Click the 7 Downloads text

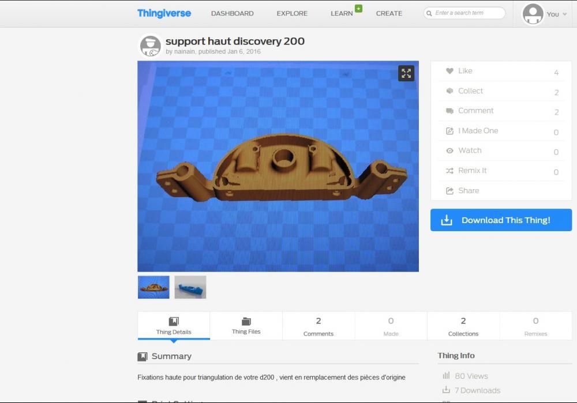click(x=477, y=390)
